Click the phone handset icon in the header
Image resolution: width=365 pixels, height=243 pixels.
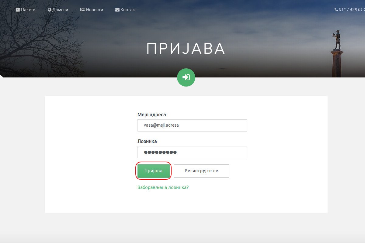(x=336, y=10)
